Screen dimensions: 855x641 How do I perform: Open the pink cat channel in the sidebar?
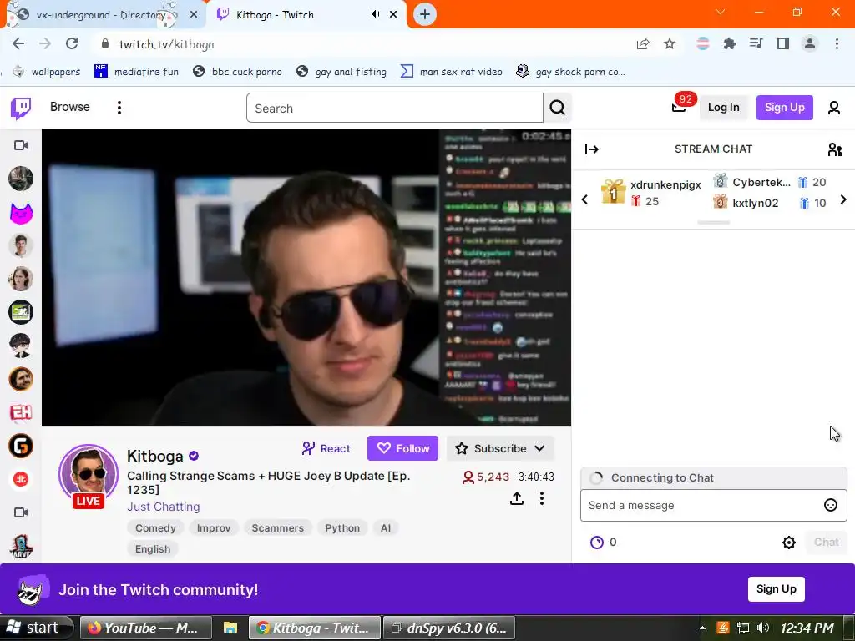(21, 212)
